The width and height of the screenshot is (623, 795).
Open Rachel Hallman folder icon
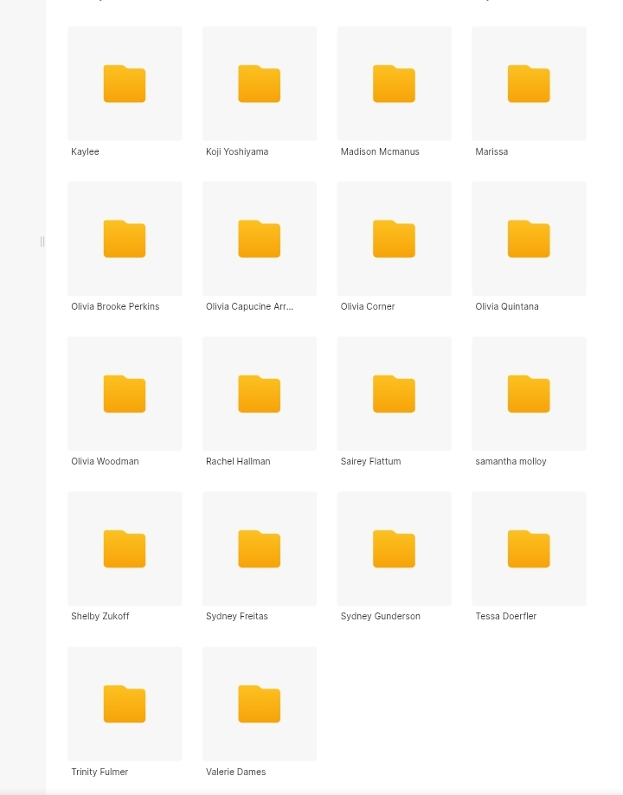(x=260, y=394)
